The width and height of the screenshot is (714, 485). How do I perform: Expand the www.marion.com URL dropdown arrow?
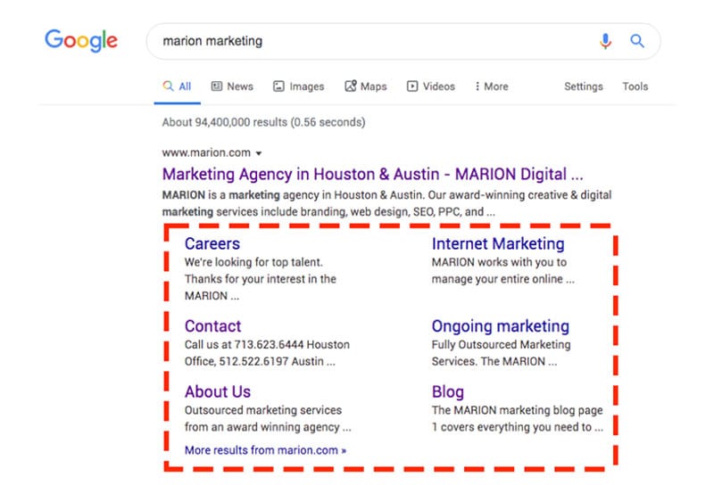coord(259,153)
